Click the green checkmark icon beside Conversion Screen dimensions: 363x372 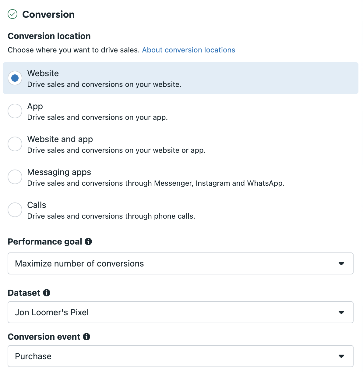[12, 14]
